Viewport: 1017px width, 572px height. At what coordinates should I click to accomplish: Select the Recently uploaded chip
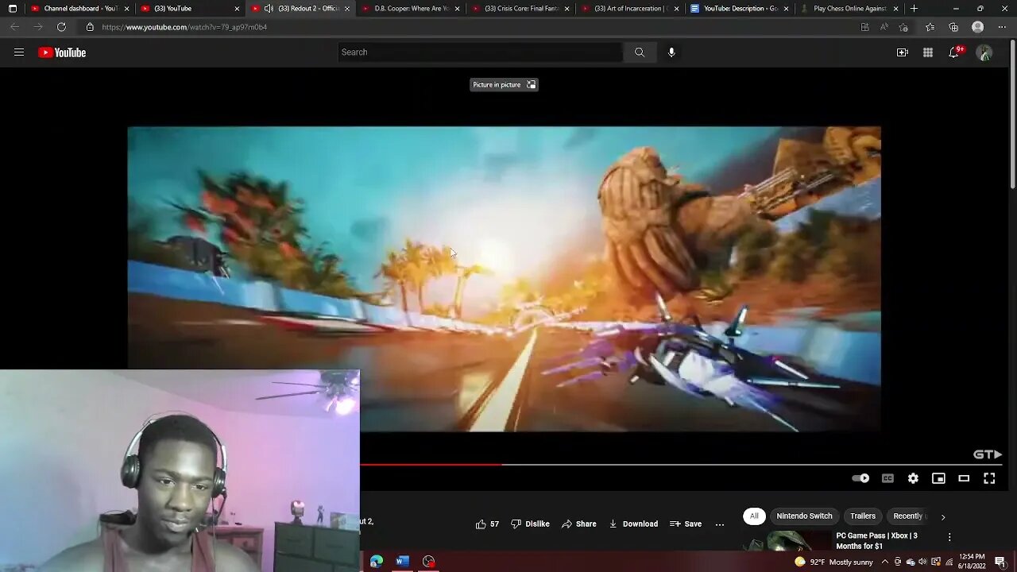(909, 516)
